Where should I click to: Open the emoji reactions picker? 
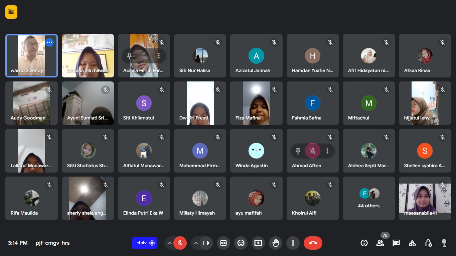(241, 243)
